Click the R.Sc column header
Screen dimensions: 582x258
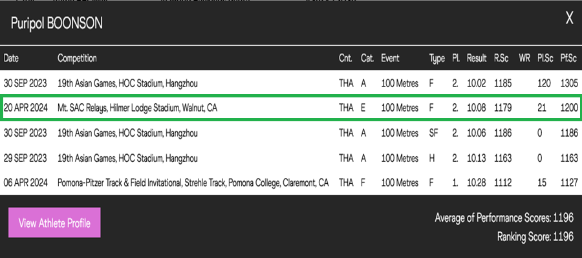pos(501,58)
